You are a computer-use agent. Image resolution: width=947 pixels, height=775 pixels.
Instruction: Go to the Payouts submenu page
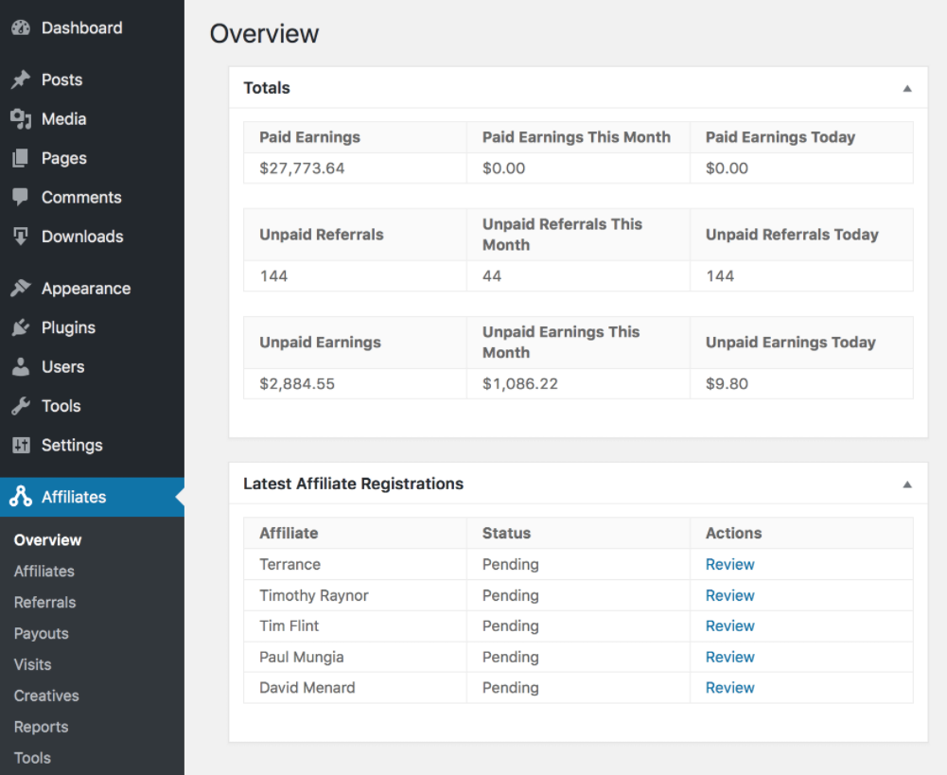click(x=42, y=634)
